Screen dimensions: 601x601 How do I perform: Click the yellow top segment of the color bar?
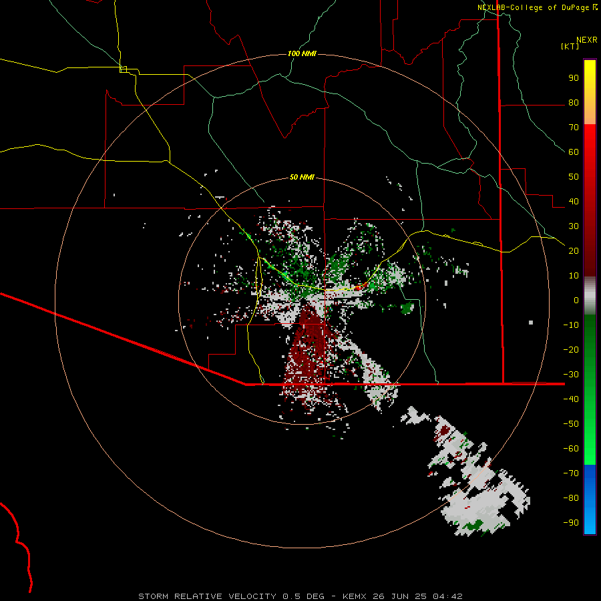coord(590,92)
